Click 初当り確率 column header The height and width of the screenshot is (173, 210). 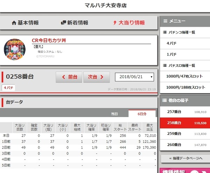pos(106,128)
